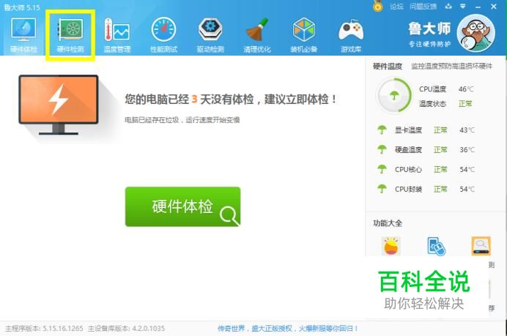The image size is (507, 336).
Task: Select the CPU温度 46℃ reading
Action: click(x=446, y=89)
